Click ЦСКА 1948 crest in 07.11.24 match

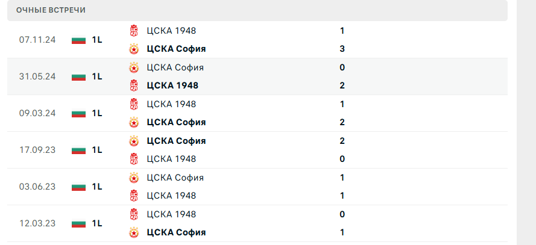(134, 31)
